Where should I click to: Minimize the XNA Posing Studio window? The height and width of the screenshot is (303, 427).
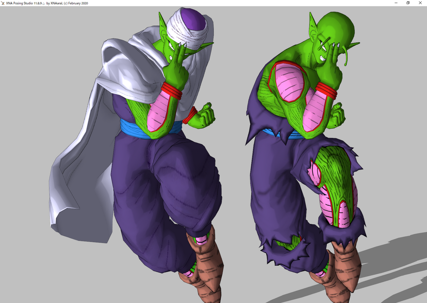(x=396, y=3)
